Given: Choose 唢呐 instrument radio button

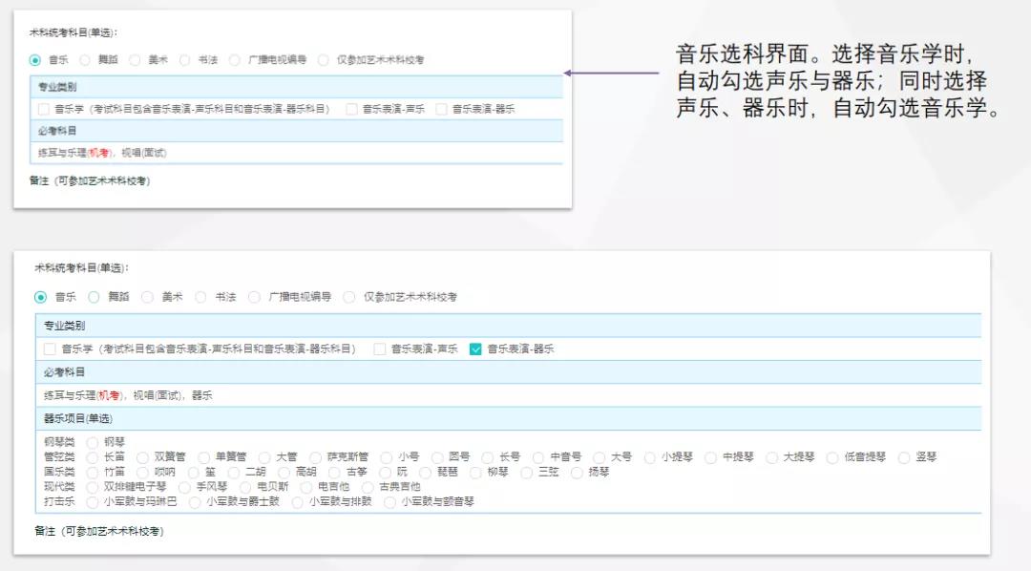Looking at the screenshot, I should click(142, 473).
